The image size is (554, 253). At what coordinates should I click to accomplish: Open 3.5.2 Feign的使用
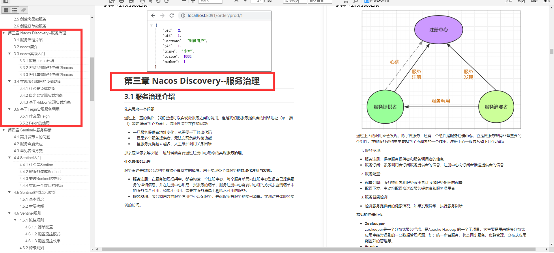coord(35,123)
